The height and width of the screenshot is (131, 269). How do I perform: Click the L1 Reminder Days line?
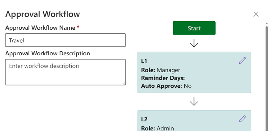[163, 78]
